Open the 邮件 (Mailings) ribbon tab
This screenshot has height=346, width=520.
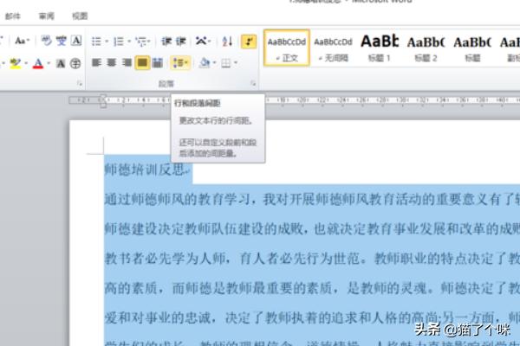click(13, 16)
